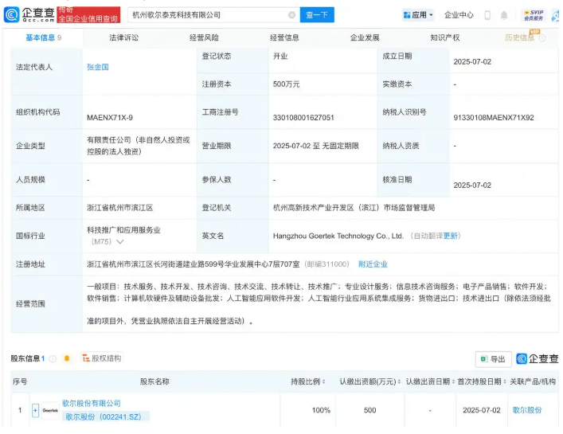
Task: Click the info icon next to 股东信息
Action: pyautogui.click(x=53, y=358)
